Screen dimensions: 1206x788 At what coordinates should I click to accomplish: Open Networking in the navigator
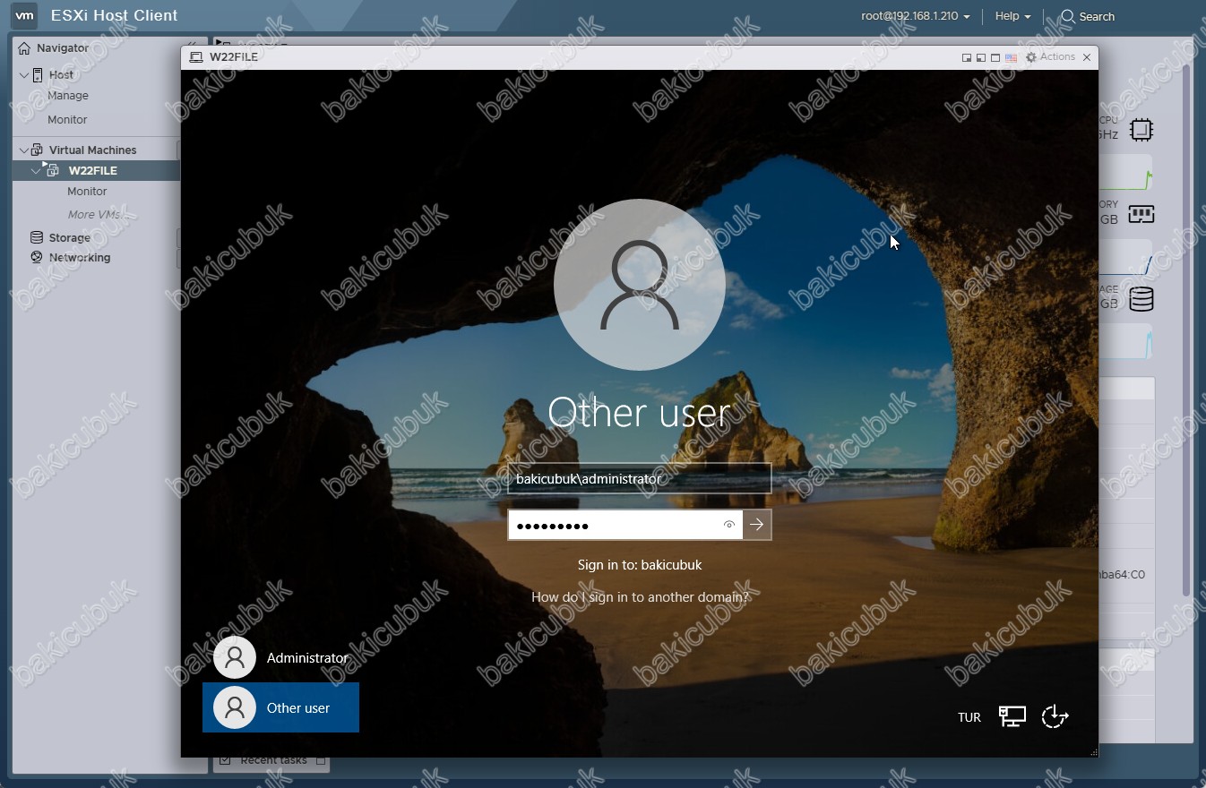(x=80, y=258)
